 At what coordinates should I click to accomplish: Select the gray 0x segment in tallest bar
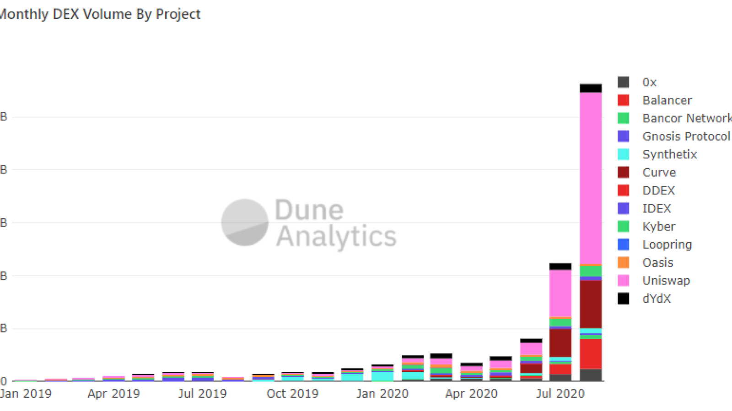point(591,375)
